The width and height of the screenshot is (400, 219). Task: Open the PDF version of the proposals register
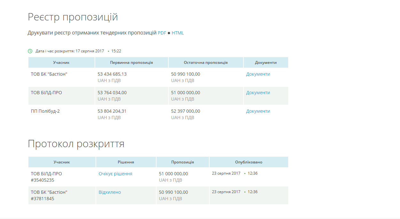coord(162,33)
